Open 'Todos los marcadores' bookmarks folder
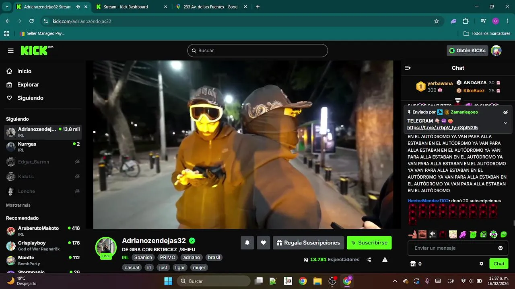Screen dimensions: 515x289 coord(487,34)
